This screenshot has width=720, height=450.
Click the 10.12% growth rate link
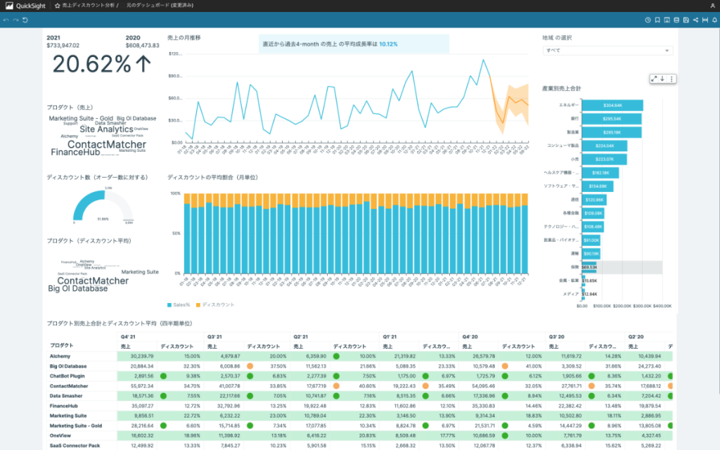pyautogui.click(x=388, y=44)
